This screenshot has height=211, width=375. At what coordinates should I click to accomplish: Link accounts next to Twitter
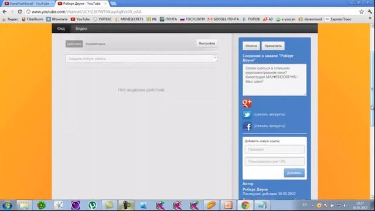pos(270,114)
